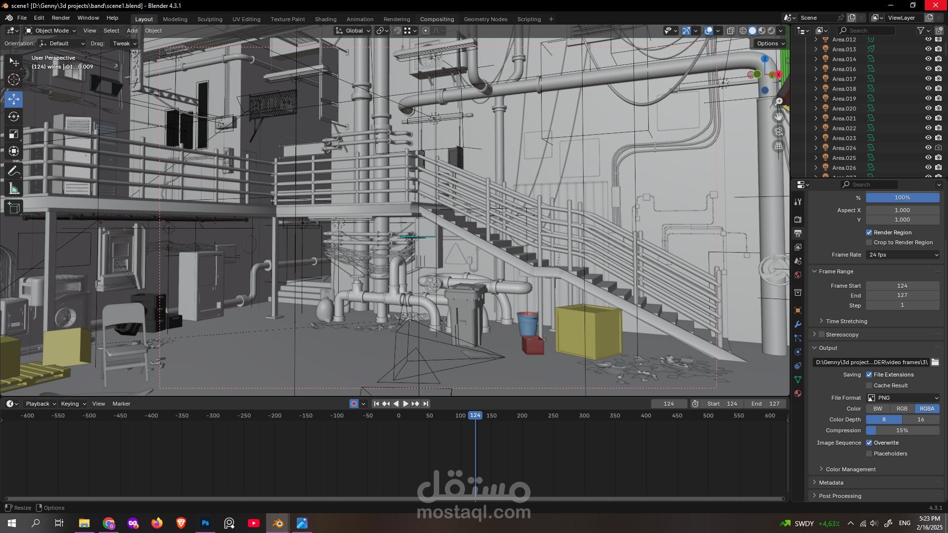
Task: Open the Frame Rate dropdown
Action: tap(903, 255)
